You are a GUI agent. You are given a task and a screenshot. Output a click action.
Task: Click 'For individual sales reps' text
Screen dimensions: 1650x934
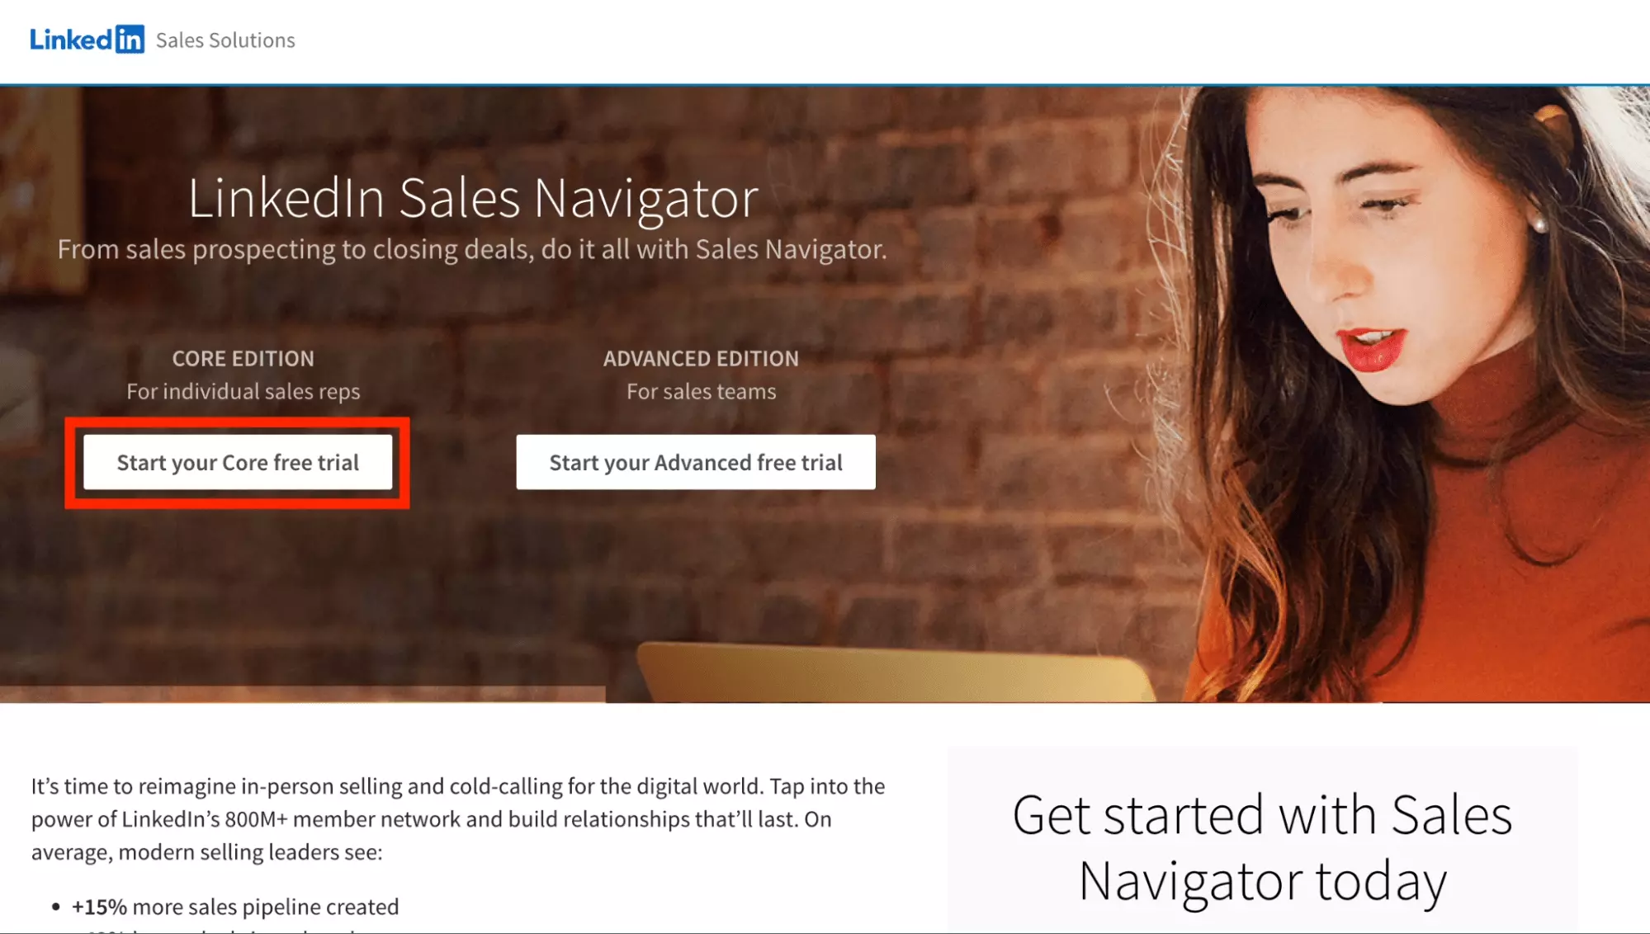pos(243,391)
